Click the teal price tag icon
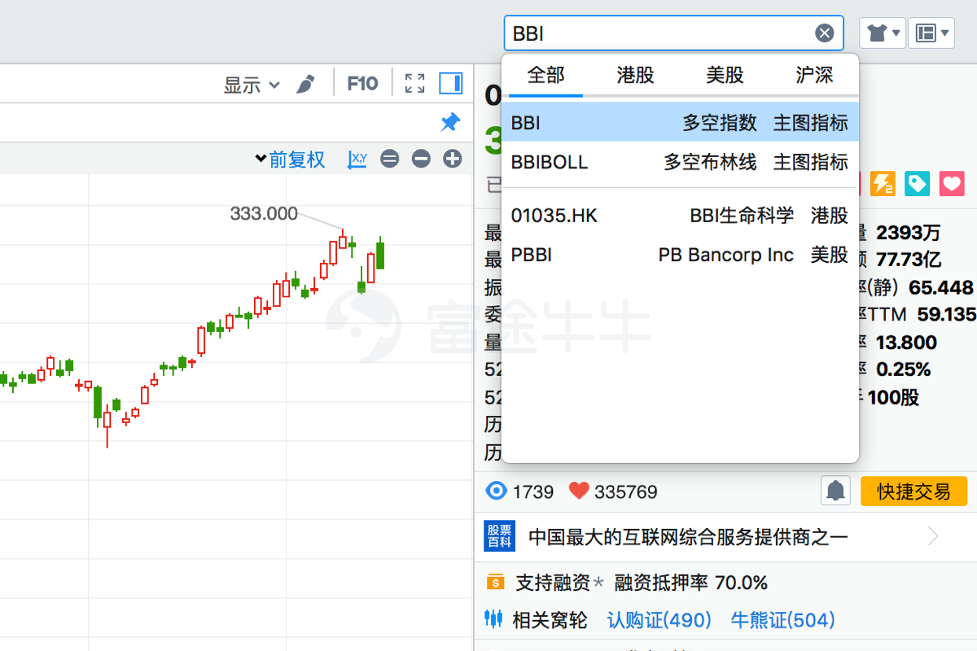This screenshot has width=977, height=651. click(918, 184)
